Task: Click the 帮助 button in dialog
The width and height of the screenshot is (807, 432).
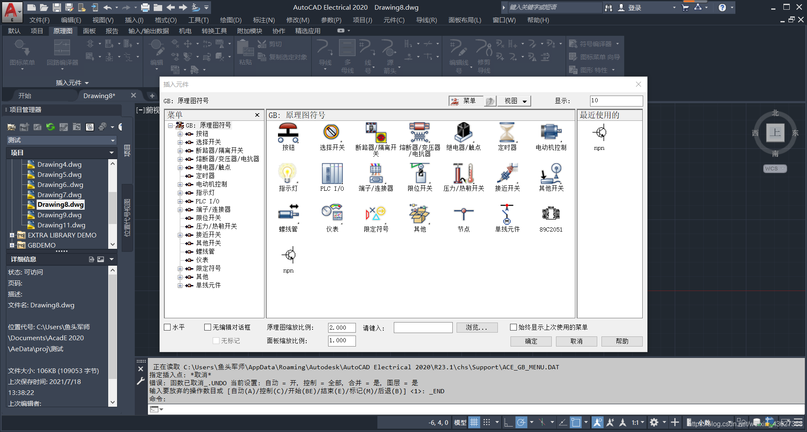Action: [x=622, y=341]
